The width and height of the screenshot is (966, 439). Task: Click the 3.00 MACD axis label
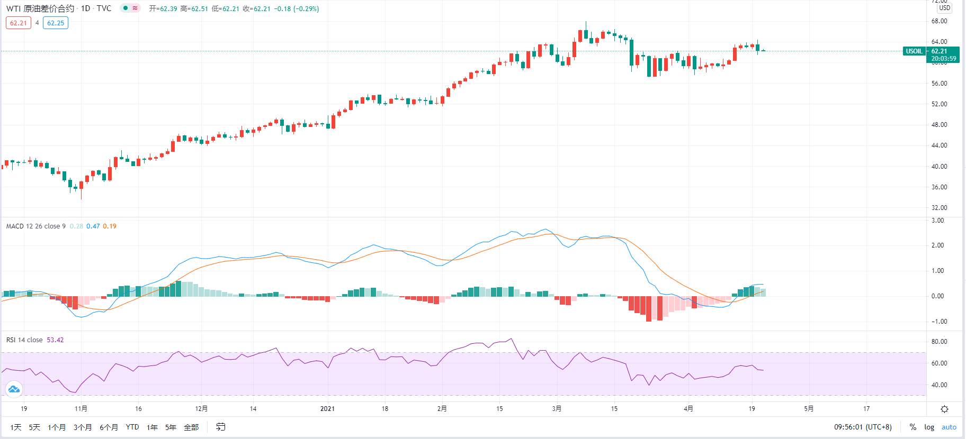tap(938, 220)
